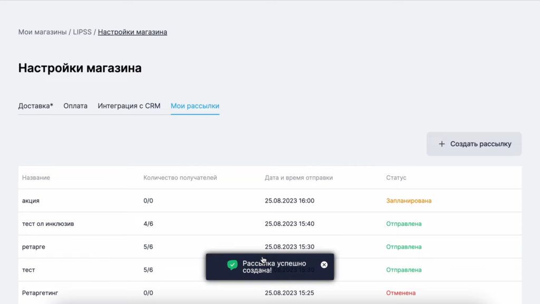Click green checkmark icon in notification
The width and height of the screenshot is (540, 304).
tap(233, 265)
